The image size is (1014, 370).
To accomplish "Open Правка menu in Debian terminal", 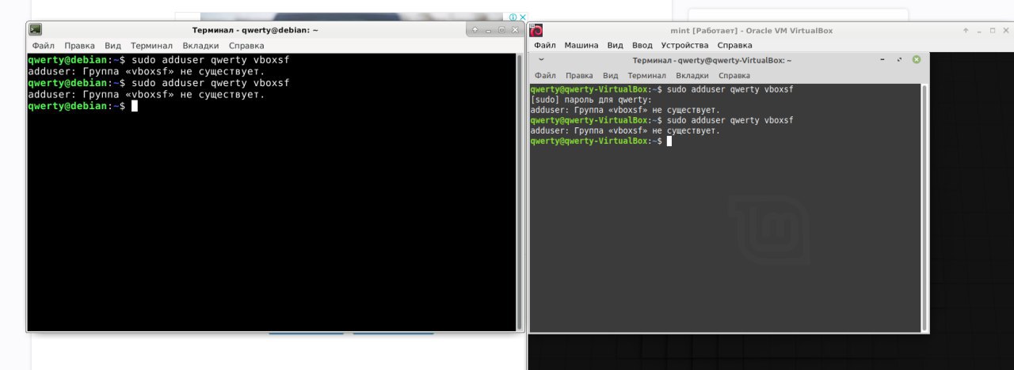I will click(x=79, y=46).
